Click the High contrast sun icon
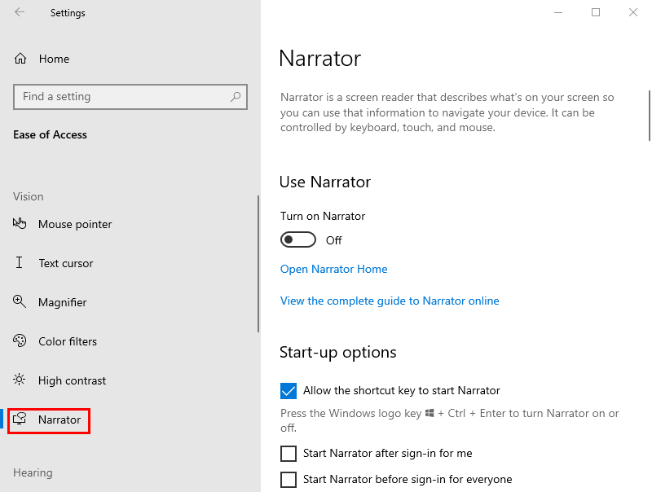This screenshot has height=492, width=652. (19, 380)
